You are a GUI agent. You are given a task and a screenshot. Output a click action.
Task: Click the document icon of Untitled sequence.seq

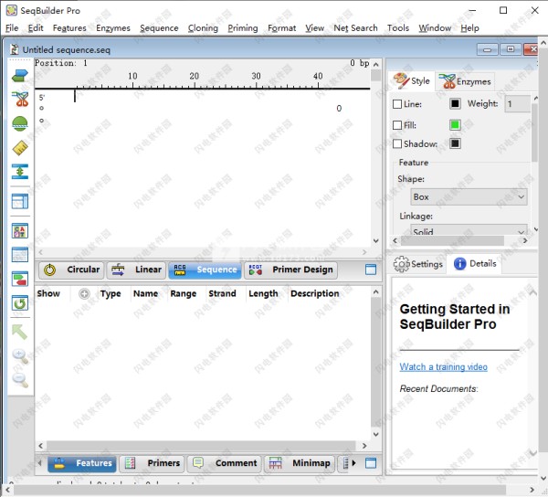pos(15,49)
